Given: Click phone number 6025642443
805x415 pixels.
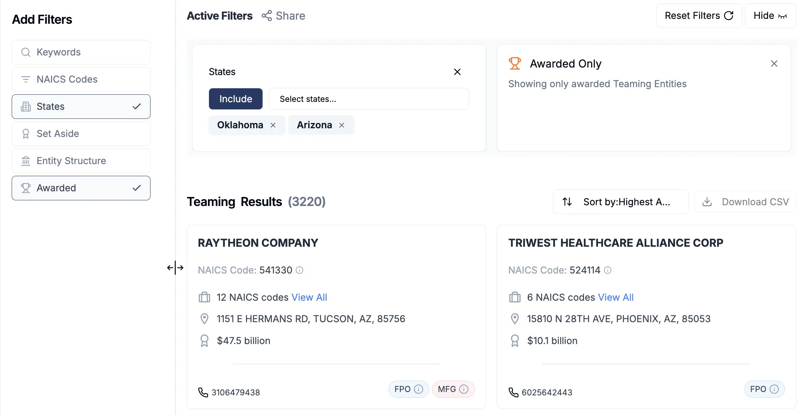Looking at the screenshot, I should [547, 392].
